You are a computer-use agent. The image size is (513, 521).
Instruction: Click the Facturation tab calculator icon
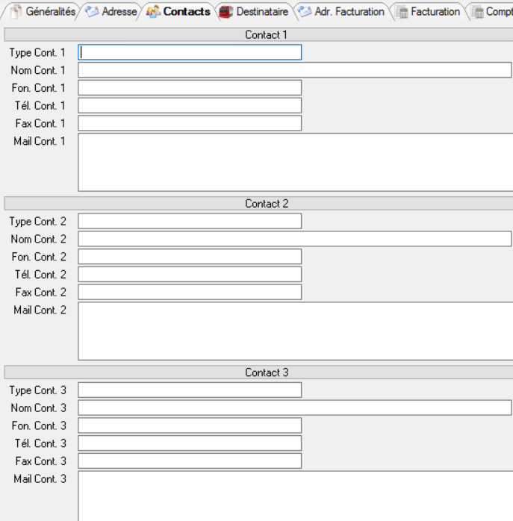(x=402, y=12)
